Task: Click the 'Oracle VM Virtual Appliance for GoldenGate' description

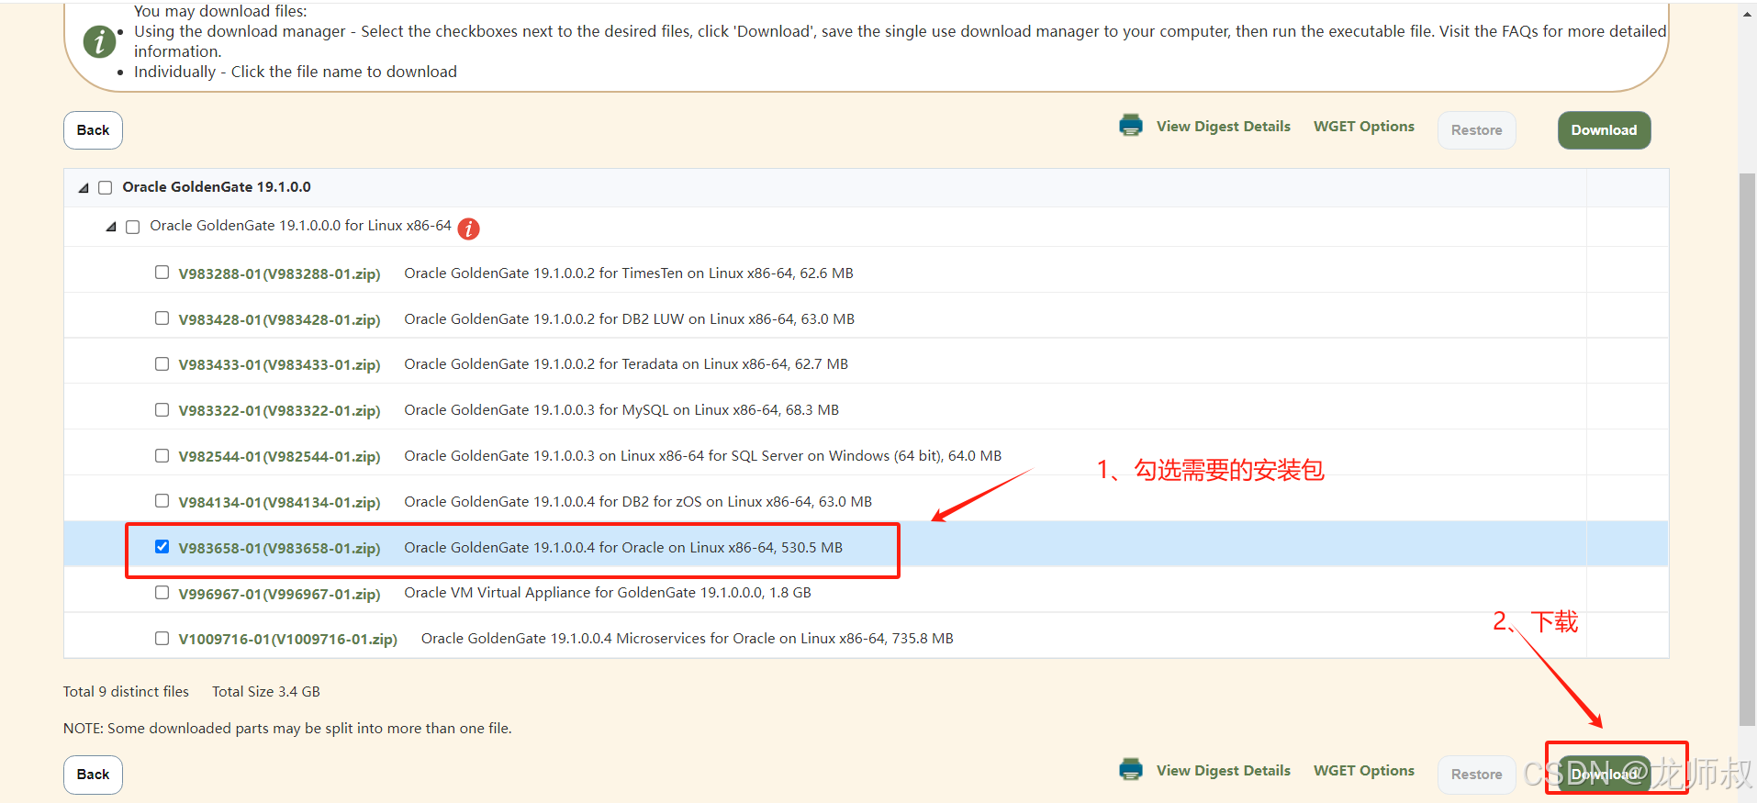Action: click(608, 593)
